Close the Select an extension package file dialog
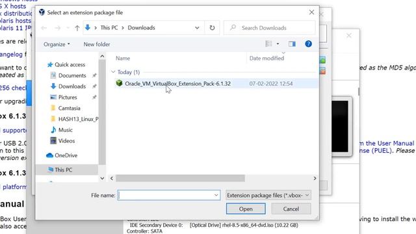 (311, 12)
